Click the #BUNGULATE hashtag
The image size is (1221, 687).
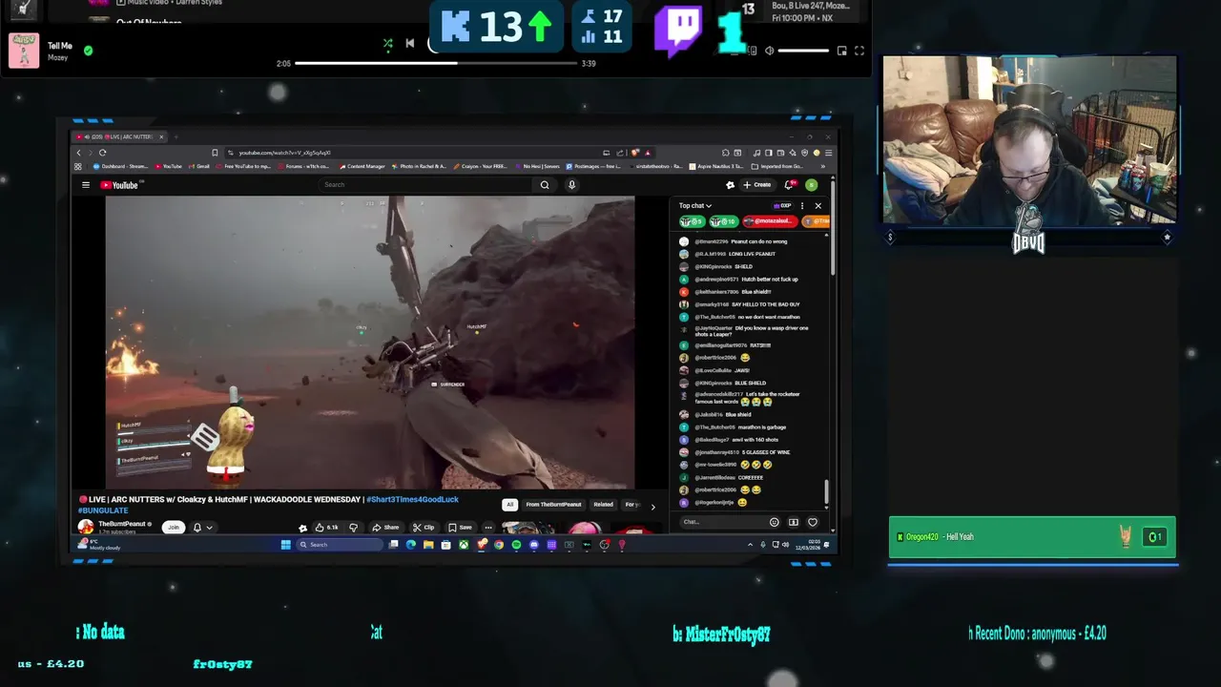104,510
